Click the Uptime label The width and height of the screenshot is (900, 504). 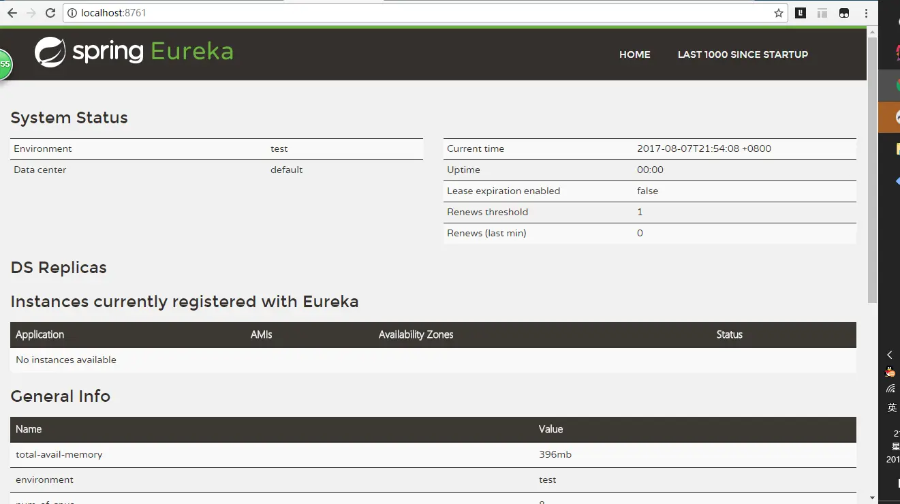(x=463, y=170)
